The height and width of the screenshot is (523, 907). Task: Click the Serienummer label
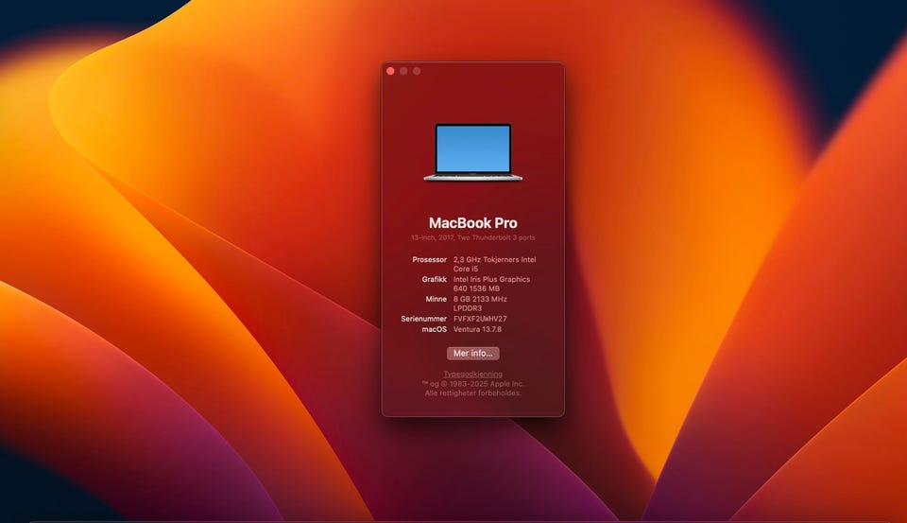point(423,319)
